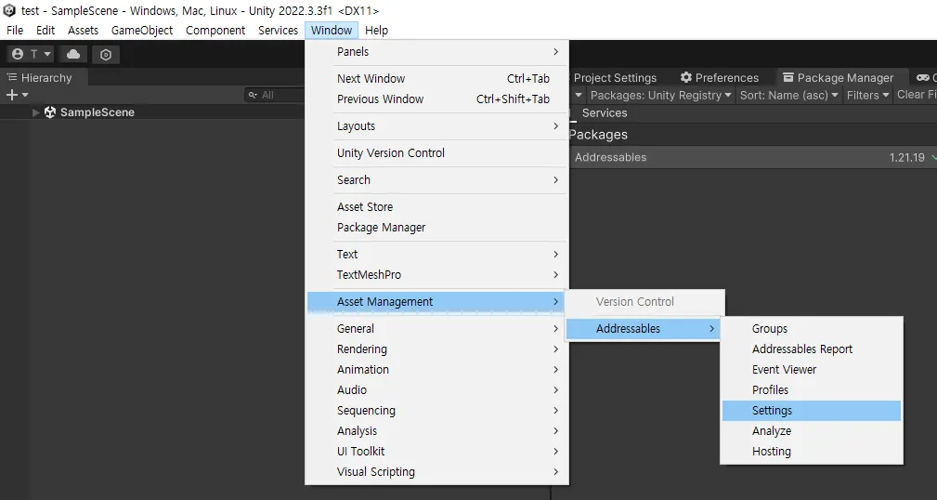Viewport: 937px width, 500px height.
Task: Open Package Manager from the Window menu
Action: pyautogui.click(x=436, y=228)
